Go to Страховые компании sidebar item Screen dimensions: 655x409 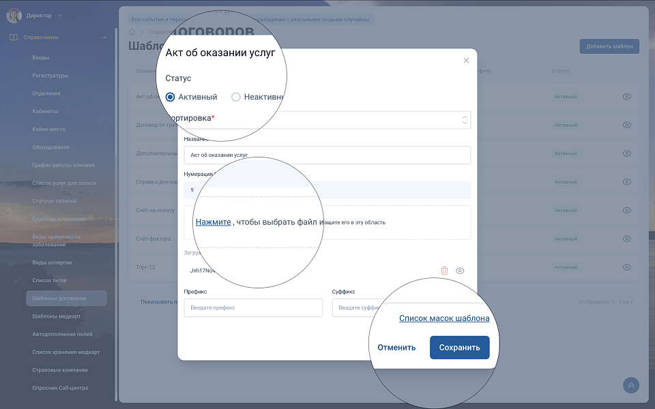[60, 370]
